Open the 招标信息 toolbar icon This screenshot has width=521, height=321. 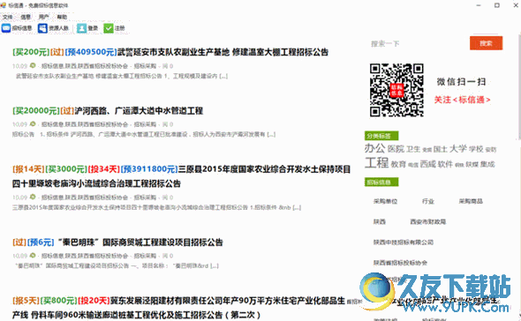[6, 28]
